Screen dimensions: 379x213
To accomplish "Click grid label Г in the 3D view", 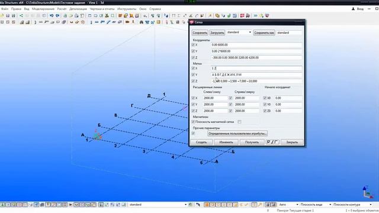I will [x=132, y=106].
